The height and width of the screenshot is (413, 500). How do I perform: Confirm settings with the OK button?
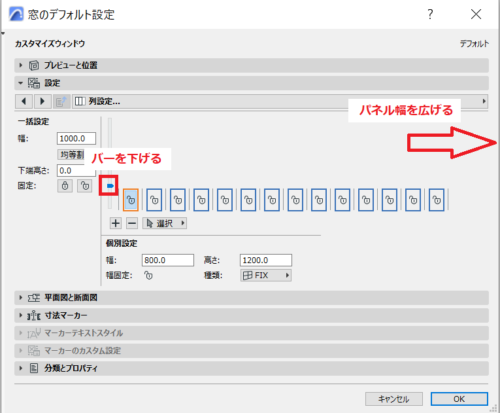click(x=459, y=399)
